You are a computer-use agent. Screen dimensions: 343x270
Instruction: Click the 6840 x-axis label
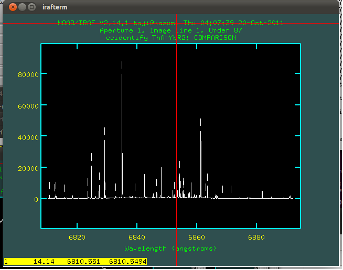tap(137, 237)
